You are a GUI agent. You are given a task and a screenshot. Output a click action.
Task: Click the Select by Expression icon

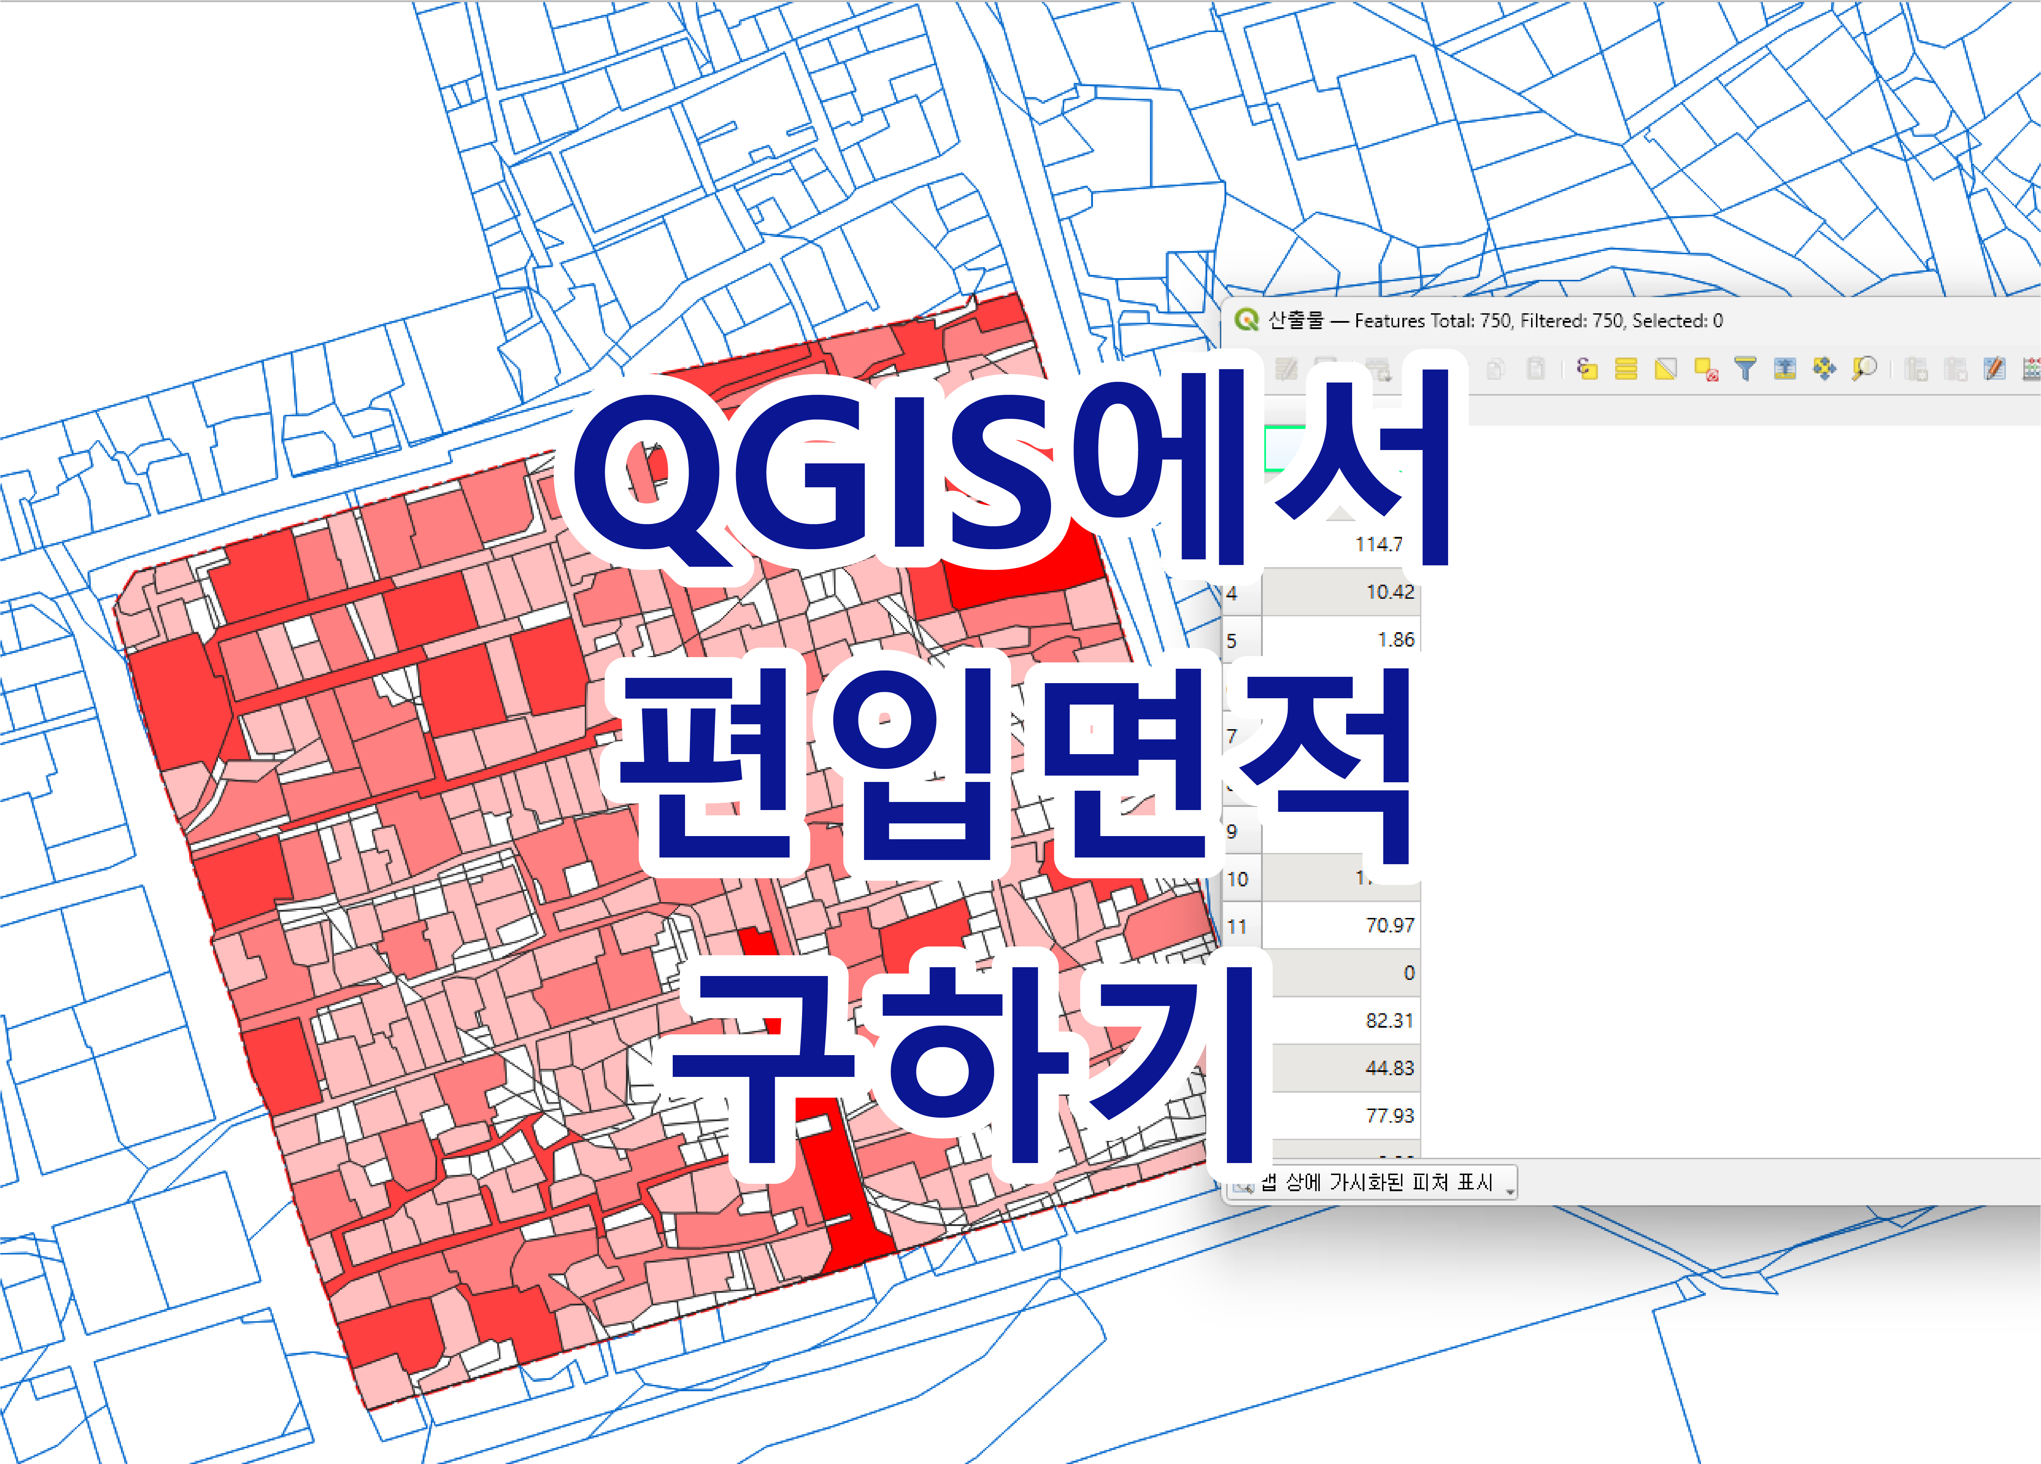click(1587, 369)
